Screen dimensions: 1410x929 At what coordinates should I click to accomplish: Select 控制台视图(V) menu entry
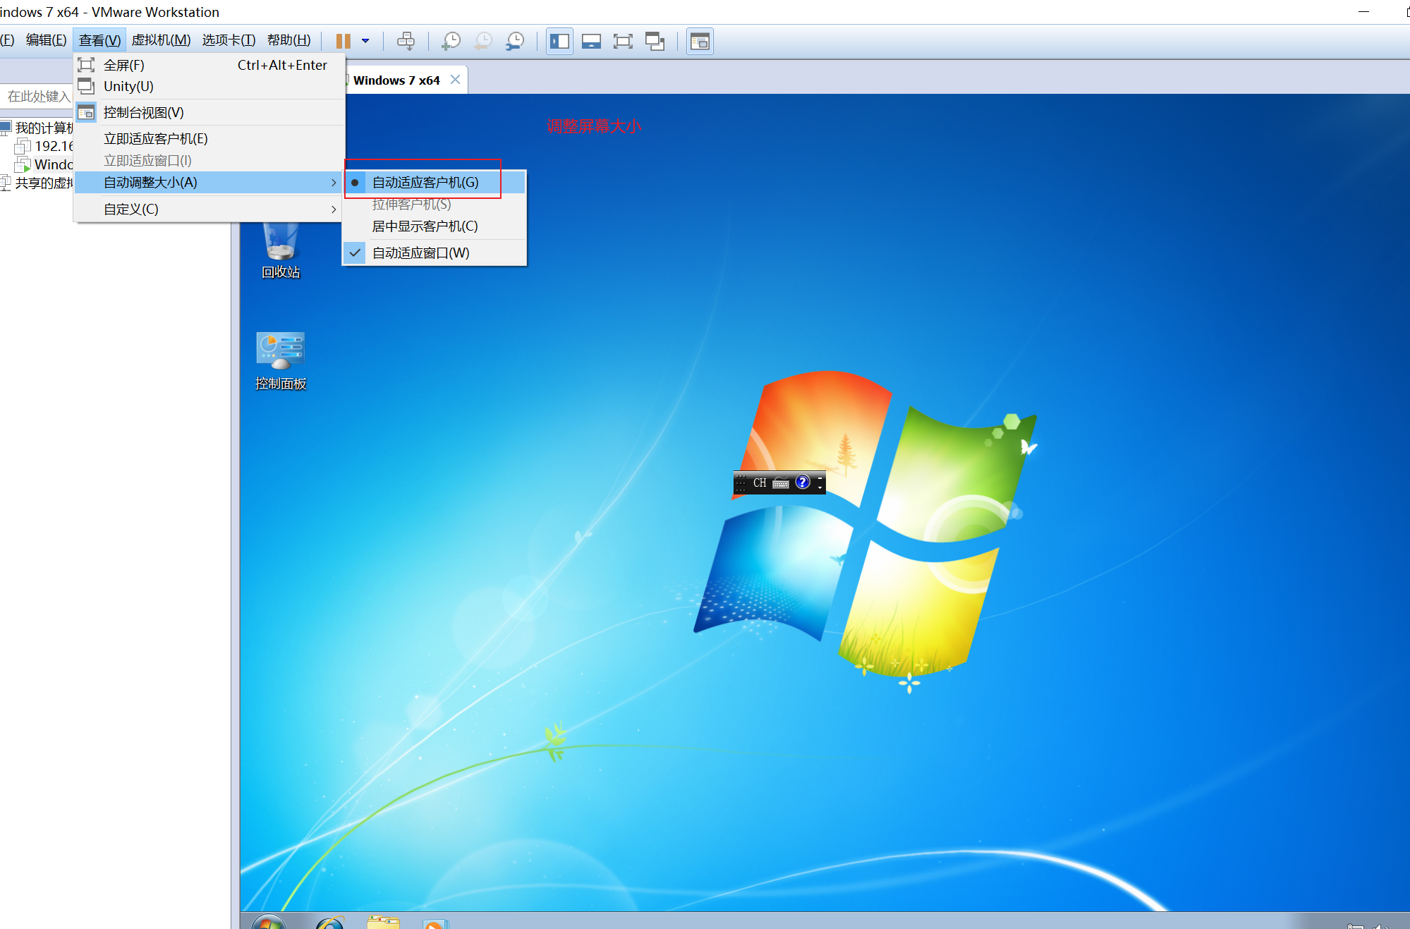point(209,112)
